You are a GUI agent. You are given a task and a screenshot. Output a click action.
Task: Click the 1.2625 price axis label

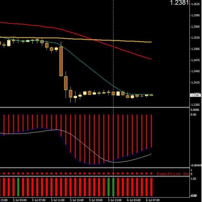pos(196,4)
